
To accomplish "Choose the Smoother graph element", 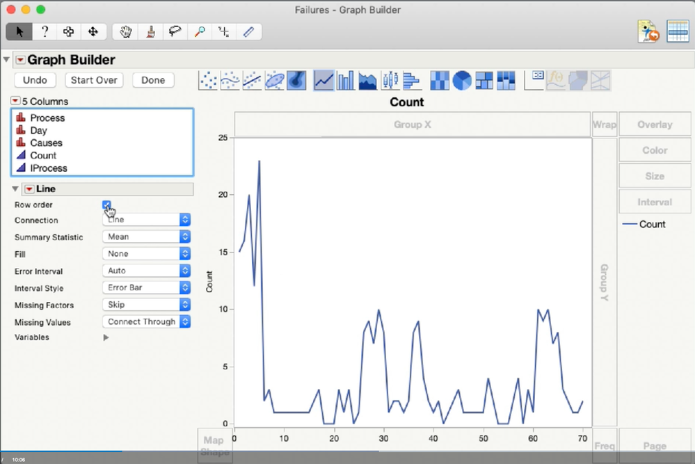I will click(x=230, y=81).
